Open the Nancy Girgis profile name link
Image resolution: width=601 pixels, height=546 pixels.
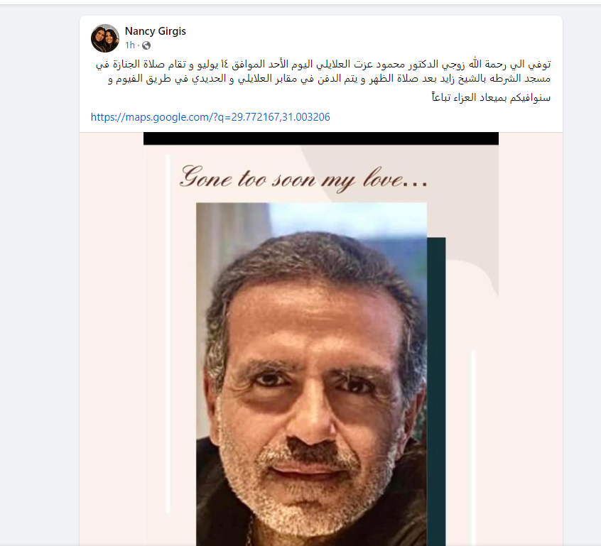[x=156, y=31]
